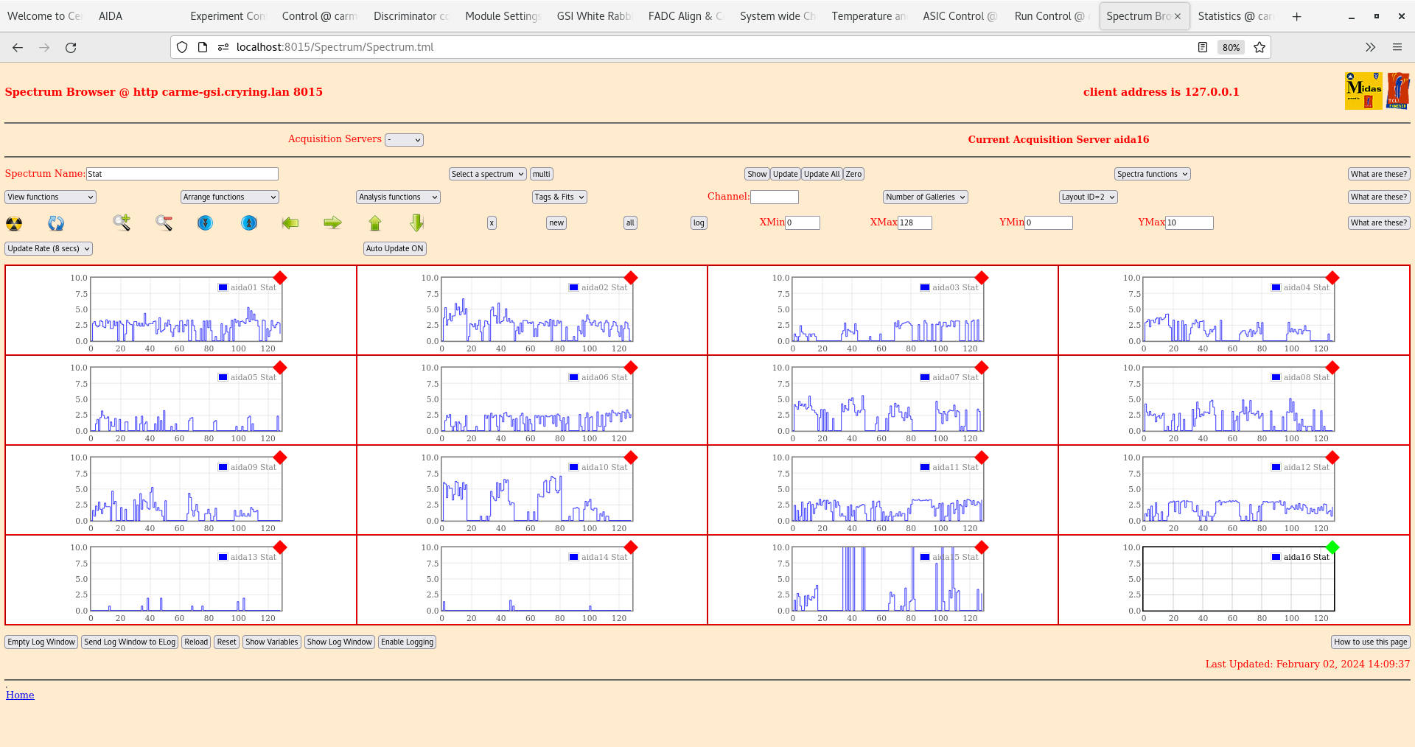Toggle the green diamond on aida16 Stat
Viewport: 1415px width, 747px height.
tap(1332, 547)
